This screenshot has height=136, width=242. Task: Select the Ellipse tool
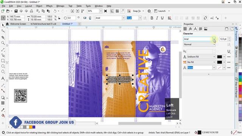click(3, 66)
